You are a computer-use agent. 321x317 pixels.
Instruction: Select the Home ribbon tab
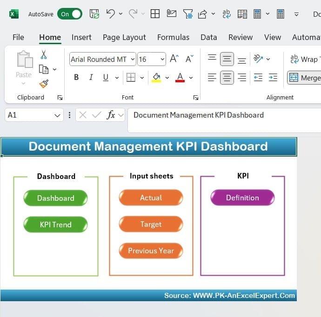pos(50,37)
